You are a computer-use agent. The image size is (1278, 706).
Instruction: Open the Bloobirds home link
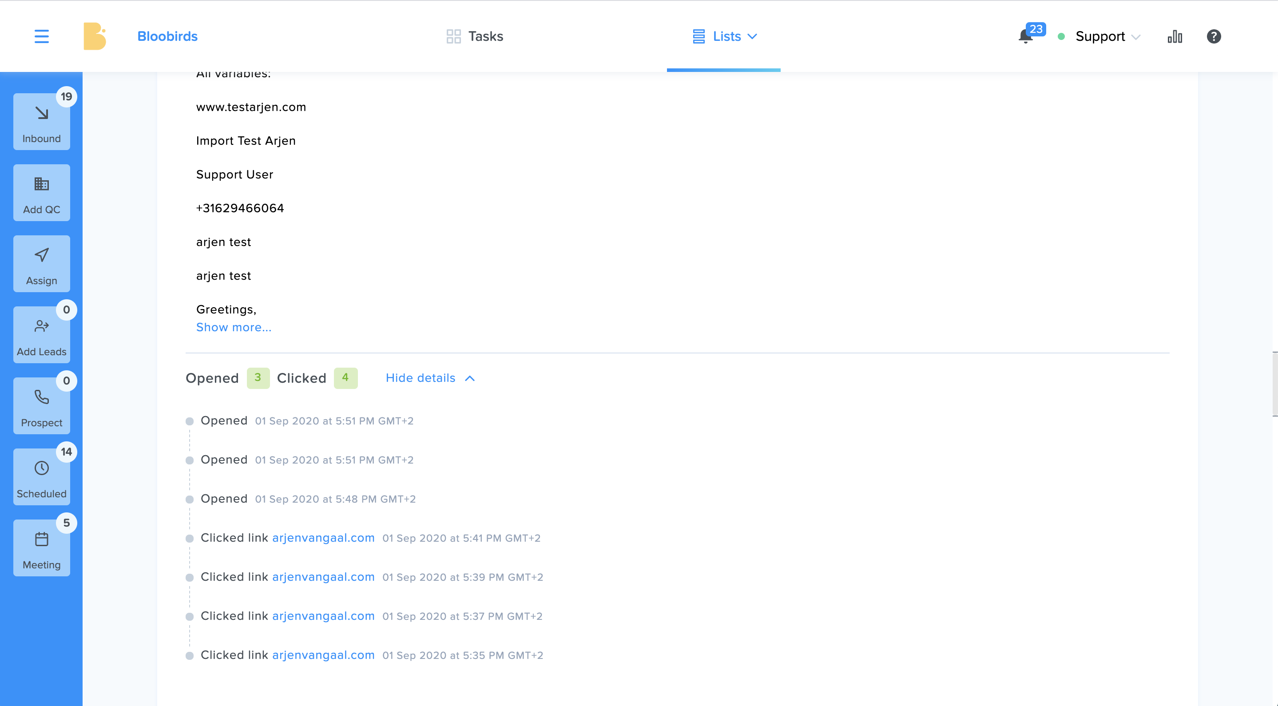tap(167, 36)
